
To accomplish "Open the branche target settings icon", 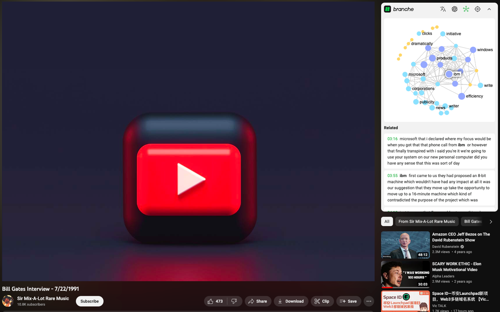I will pyautogui.click(x=477, y=9).
